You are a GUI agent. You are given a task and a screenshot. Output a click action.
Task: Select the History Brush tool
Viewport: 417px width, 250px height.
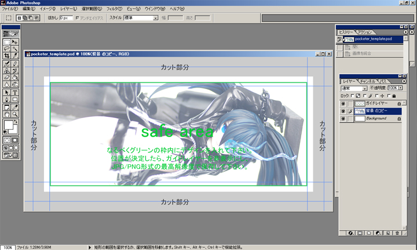pyautogui.click(x=15, y=71)
